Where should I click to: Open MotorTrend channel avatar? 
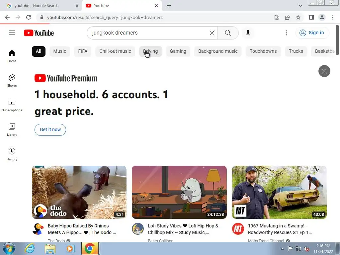coord(238,229)
